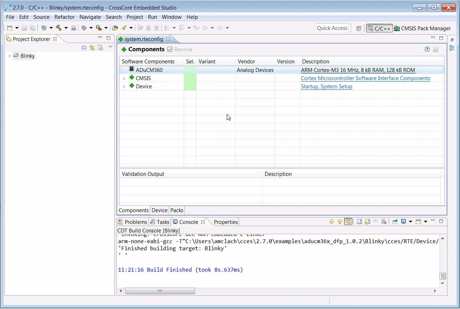
Task: Expand the CMSIS component row
Action: [x=124, y=78]
